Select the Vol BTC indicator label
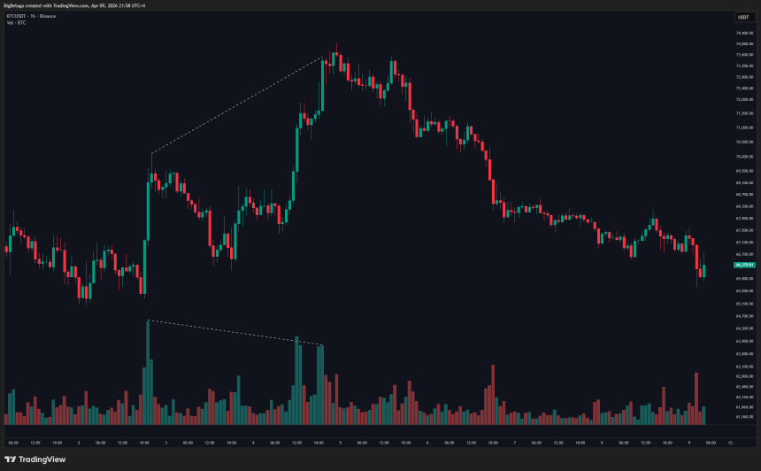761x471 pixels. click(16, 23)
